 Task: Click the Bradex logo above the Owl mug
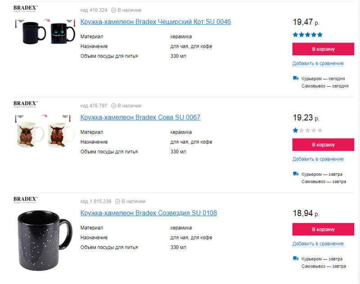25,104
